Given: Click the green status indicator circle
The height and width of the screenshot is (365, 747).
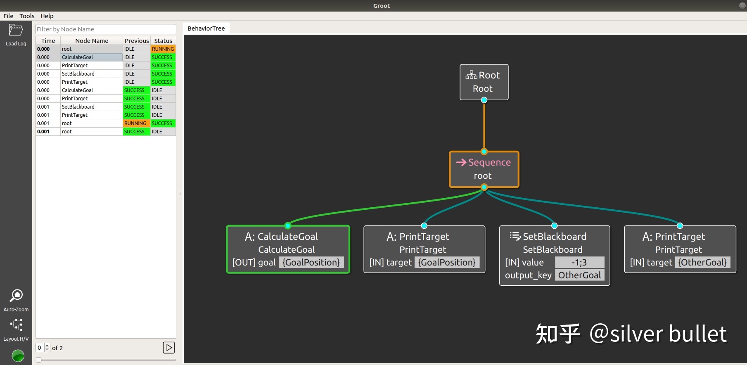Looking at the screenshot, I should (18, 356).
